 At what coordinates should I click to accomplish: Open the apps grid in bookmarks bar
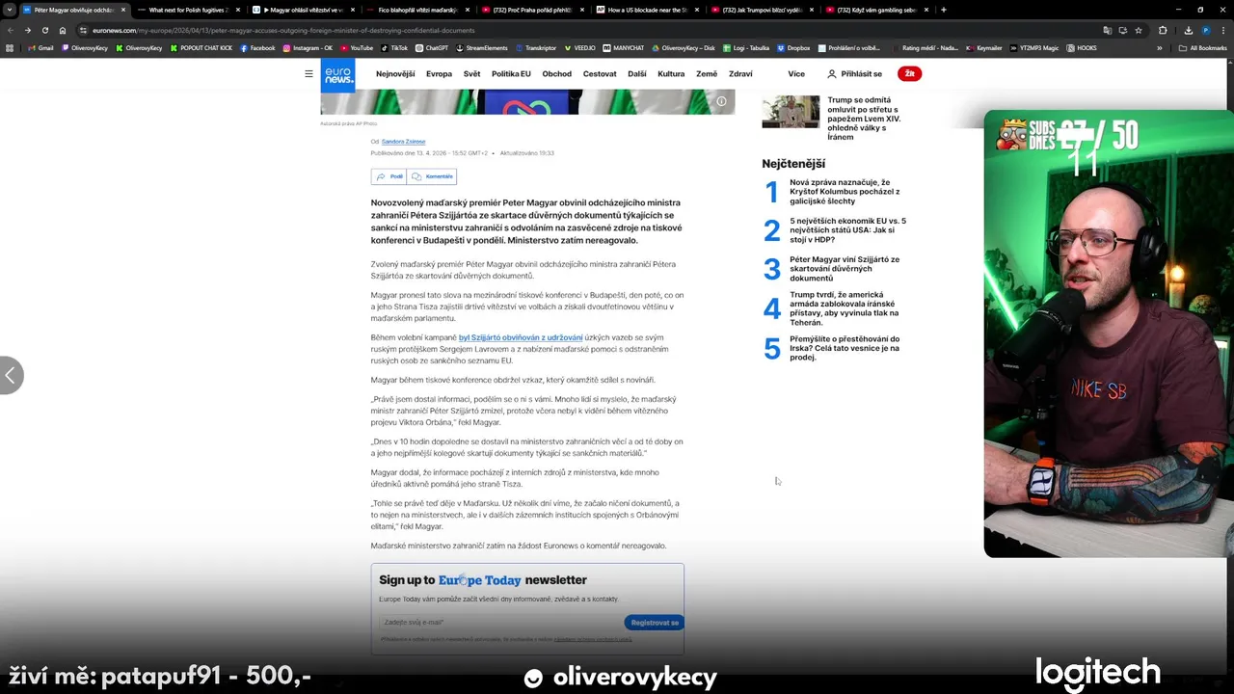[x=10, y=47]
